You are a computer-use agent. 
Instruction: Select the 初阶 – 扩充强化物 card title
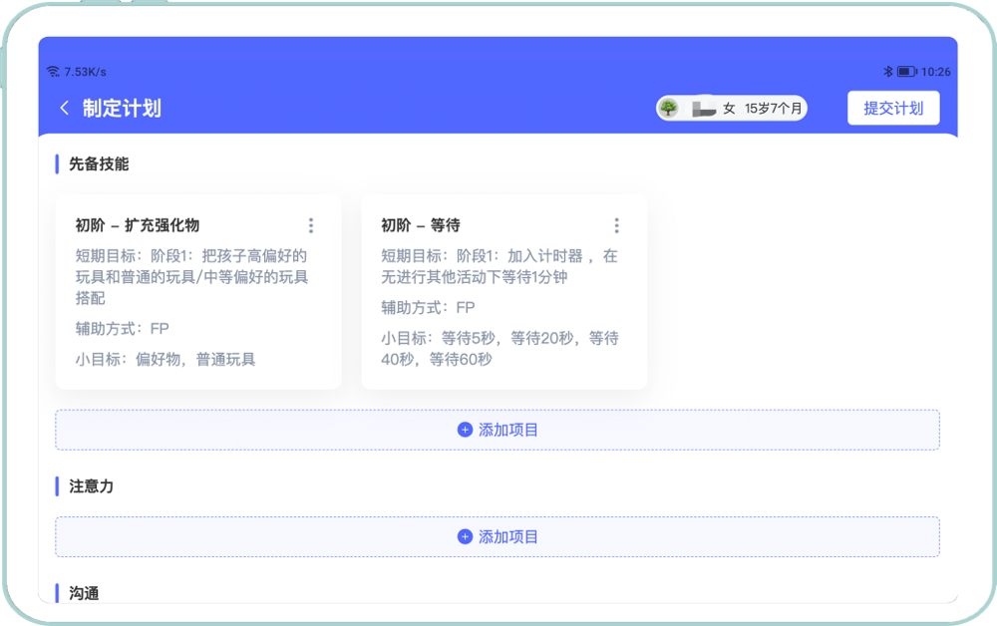[138, 225]
